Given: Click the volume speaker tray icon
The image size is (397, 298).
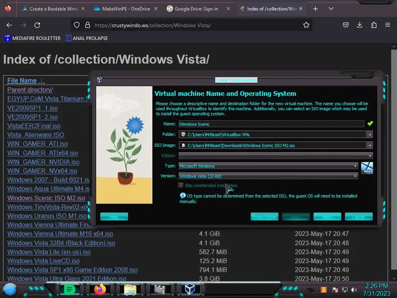Looking at the screenshot, I should click(x=354, y=289).
